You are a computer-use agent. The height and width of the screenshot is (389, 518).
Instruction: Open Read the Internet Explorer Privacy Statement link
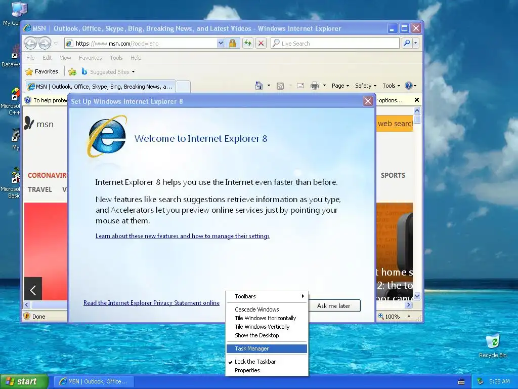[151, 303]
